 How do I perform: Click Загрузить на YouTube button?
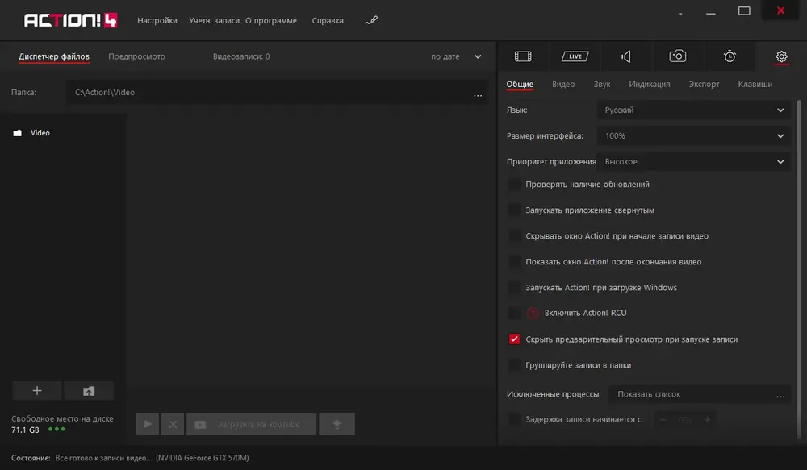[x=251, y=424]
